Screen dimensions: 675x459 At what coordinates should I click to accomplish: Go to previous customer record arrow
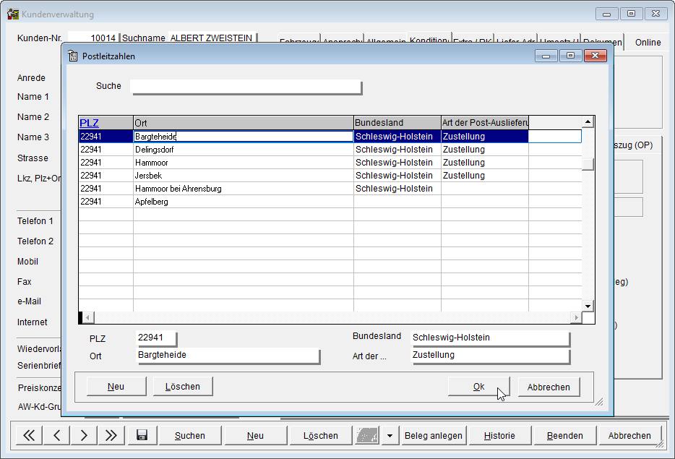click(56, 435)
